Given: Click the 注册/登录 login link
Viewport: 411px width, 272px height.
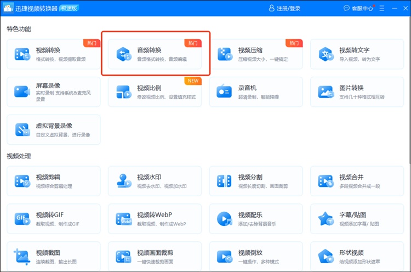Looking at the screenshot, I should 288,8.
